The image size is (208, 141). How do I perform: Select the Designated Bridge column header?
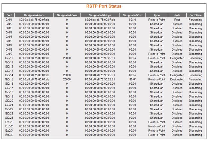pos(100,15)
